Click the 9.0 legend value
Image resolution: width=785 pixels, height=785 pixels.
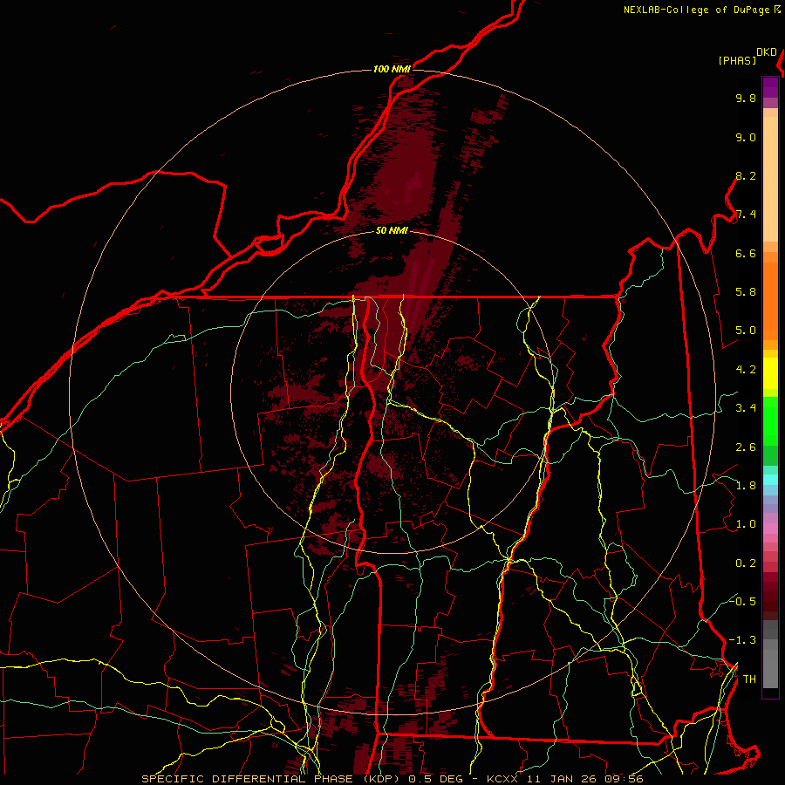(x=746, y=137)
